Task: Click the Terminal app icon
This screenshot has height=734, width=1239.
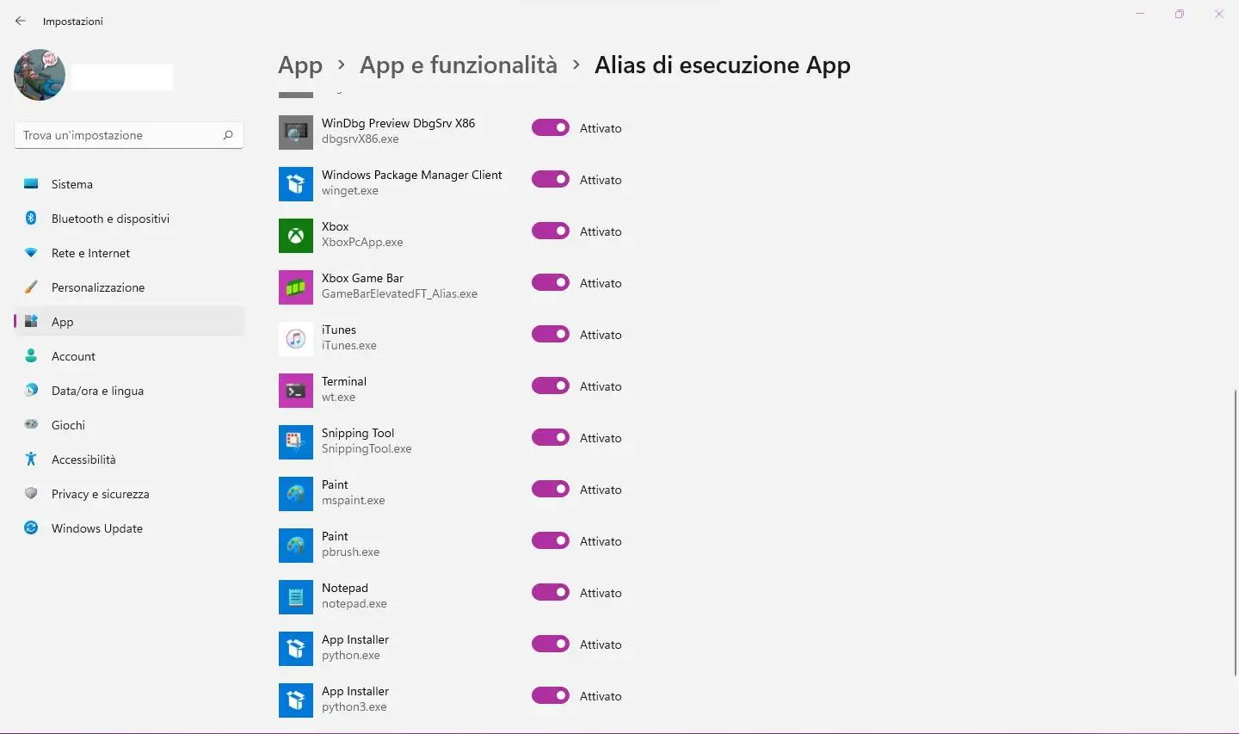Action: coord(296,391)
